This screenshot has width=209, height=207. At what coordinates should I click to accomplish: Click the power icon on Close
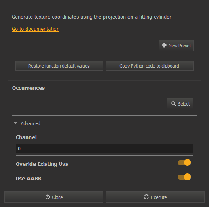[x=48, y=197]
